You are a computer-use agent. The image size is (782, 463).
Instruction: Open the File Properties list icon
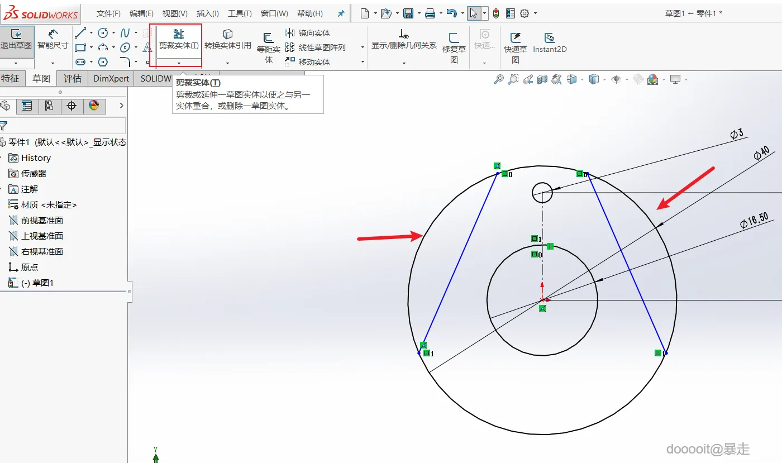pos(509,13)
